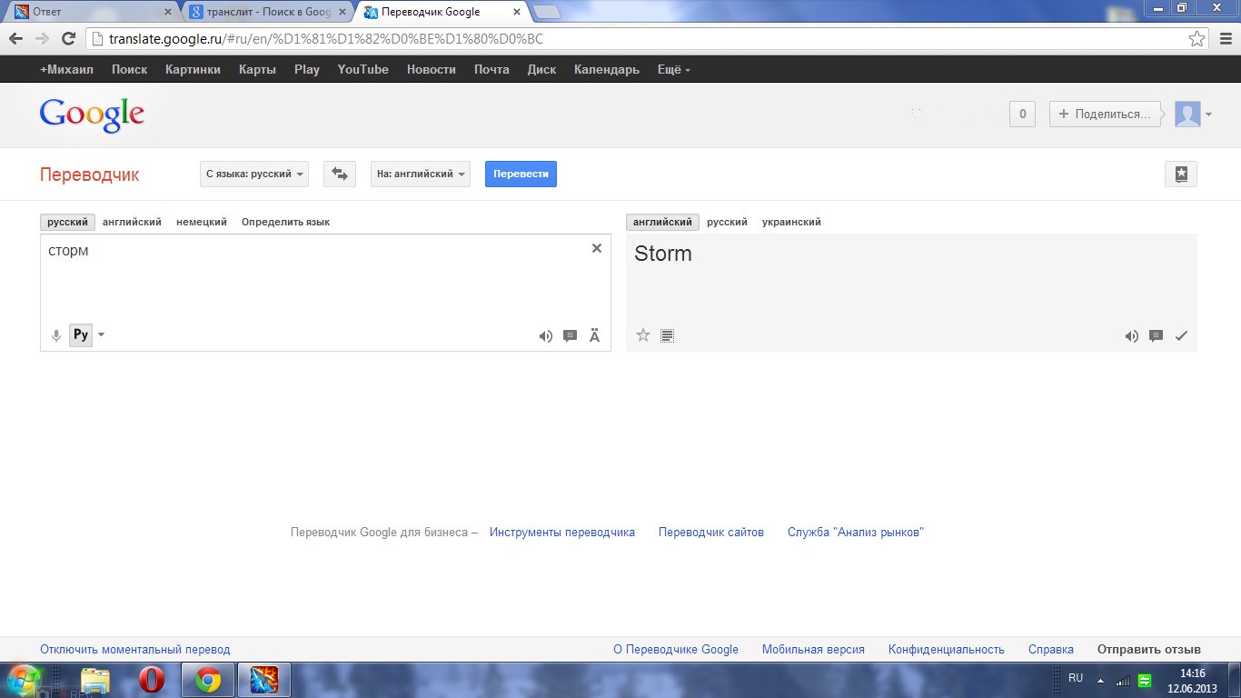The width and height of the screenshot is (1241, 698).
Task: Choose Определить язык source option
Action: point(285,222)
